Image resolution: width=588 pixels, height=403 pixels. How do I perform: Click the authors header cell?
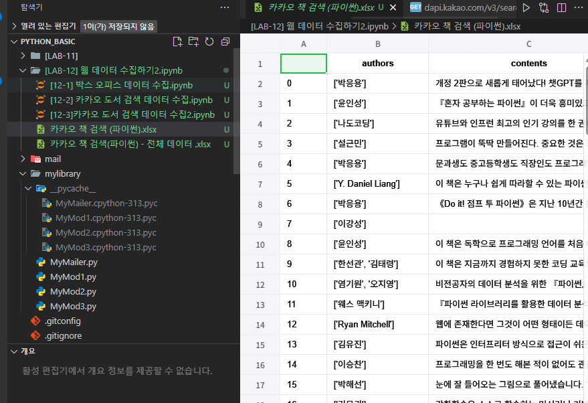pyautogui.click(x=378, y=64)
